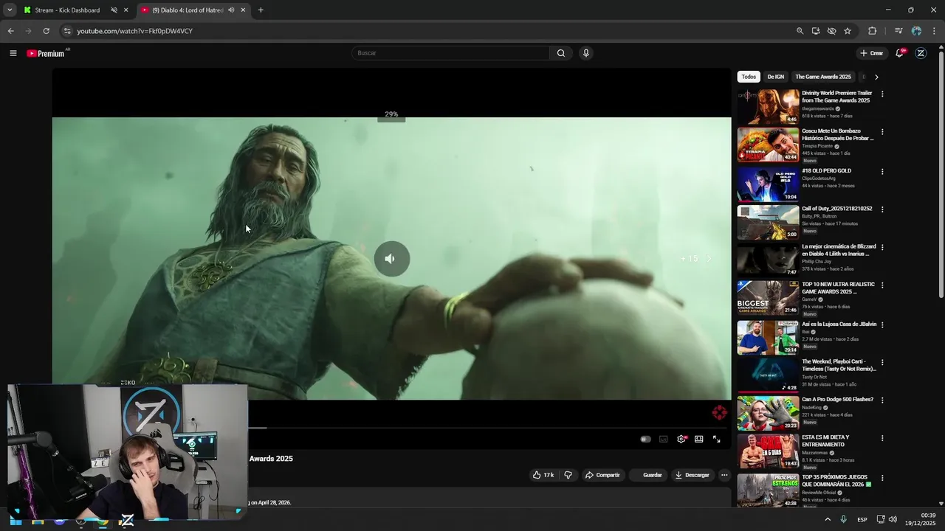Click the speaker volume icon over video

[391, 259]
